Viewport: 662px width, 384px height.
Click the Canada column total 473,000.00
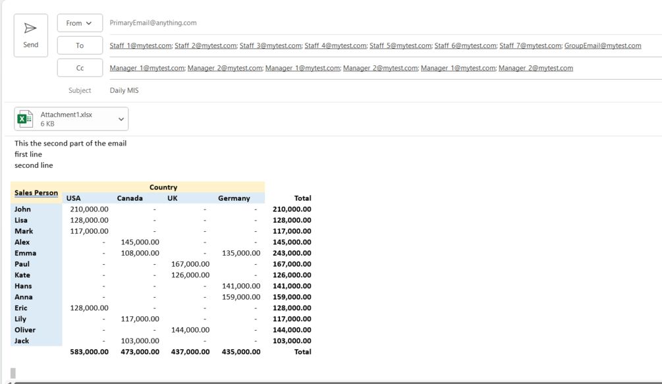[x=140, y=352]
